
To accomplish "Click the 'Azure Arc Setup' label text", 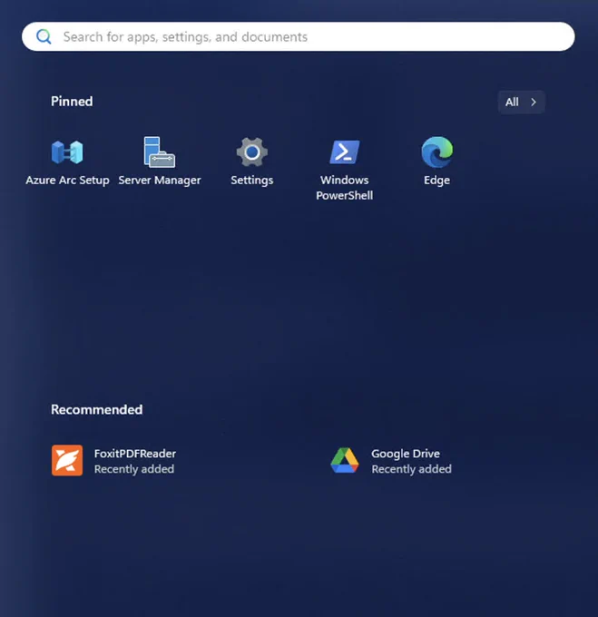I will [x=67, y=181].
